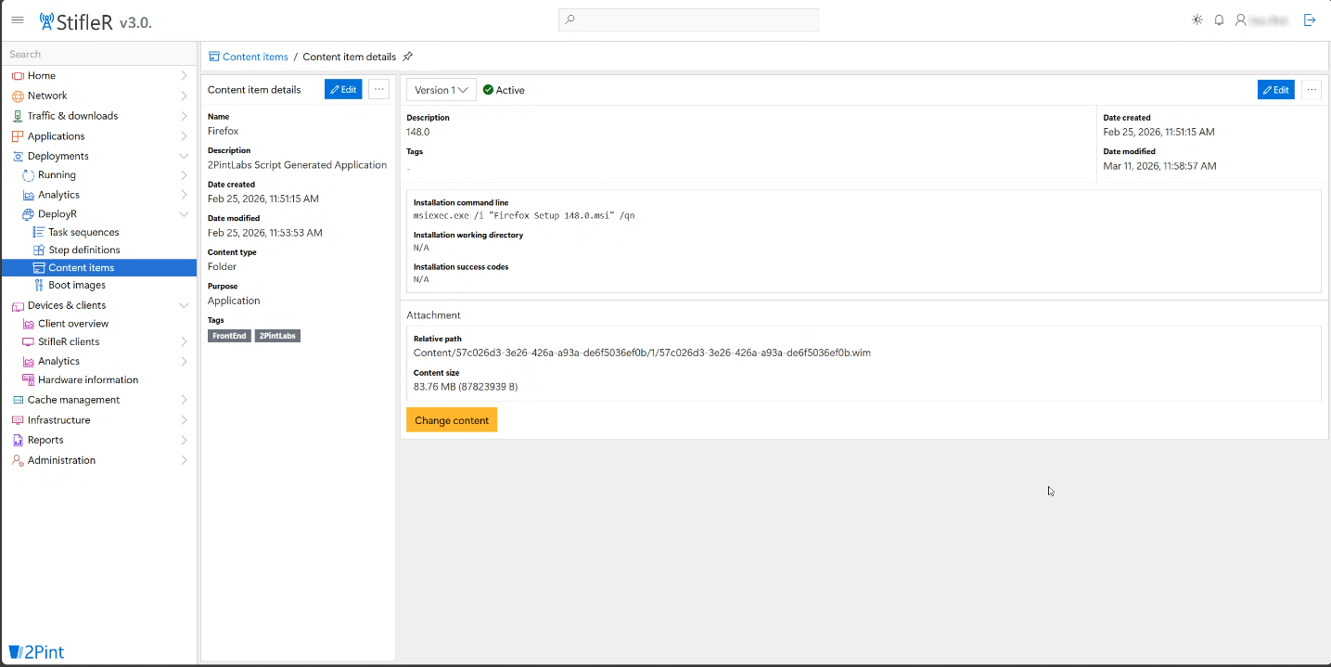Open more options in content item details panel
1331x667 pixels.
pos(378,89)
